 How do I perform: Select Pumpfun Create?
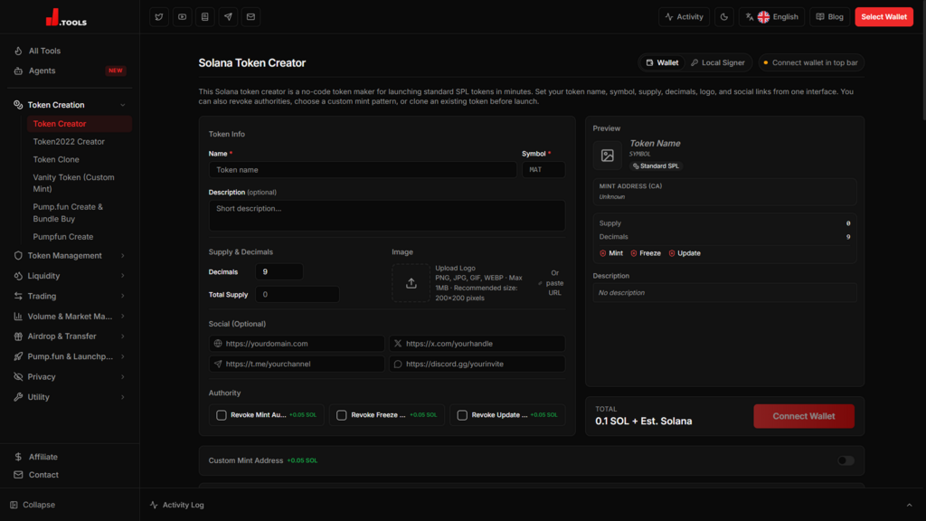coord(80,237)
